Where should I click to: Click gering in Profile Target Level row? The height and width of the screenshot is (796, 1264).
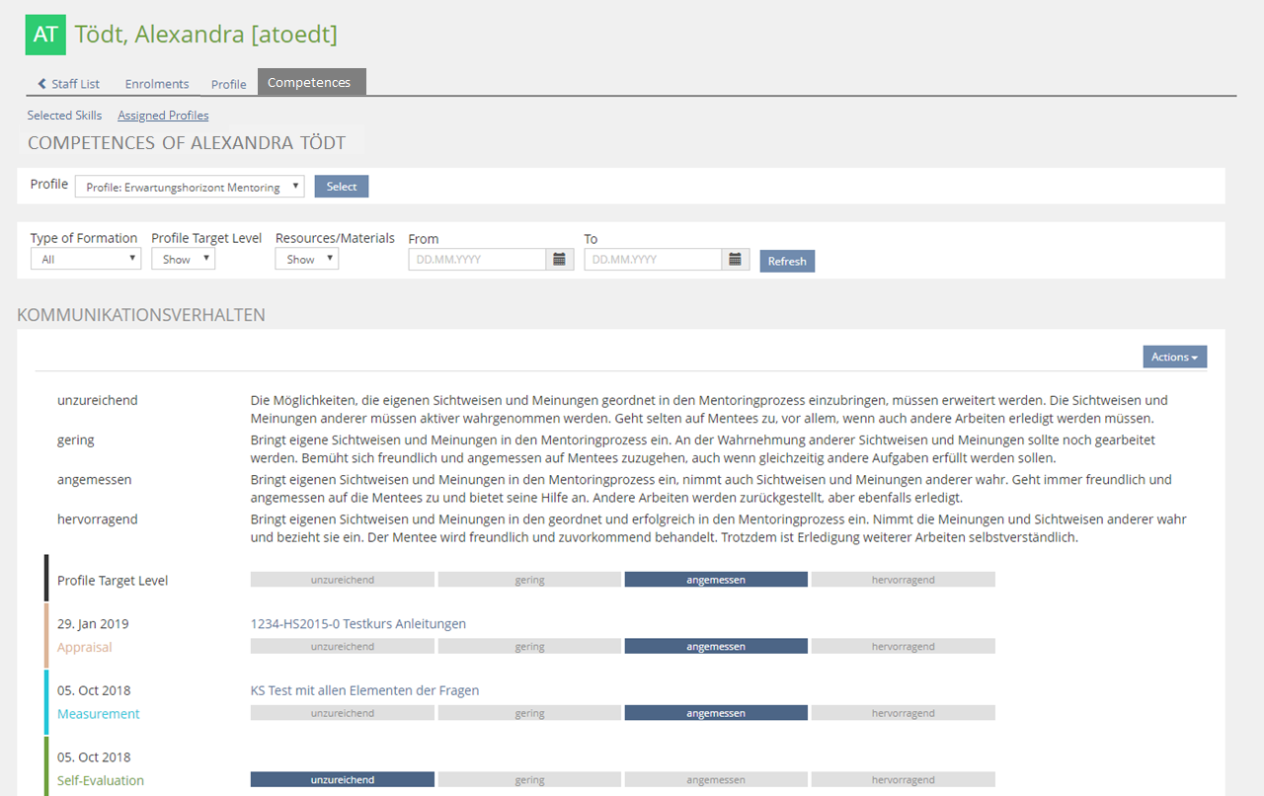point(529,580)
